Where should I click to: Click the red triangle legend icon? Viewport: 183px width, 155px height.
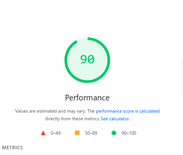43,133
